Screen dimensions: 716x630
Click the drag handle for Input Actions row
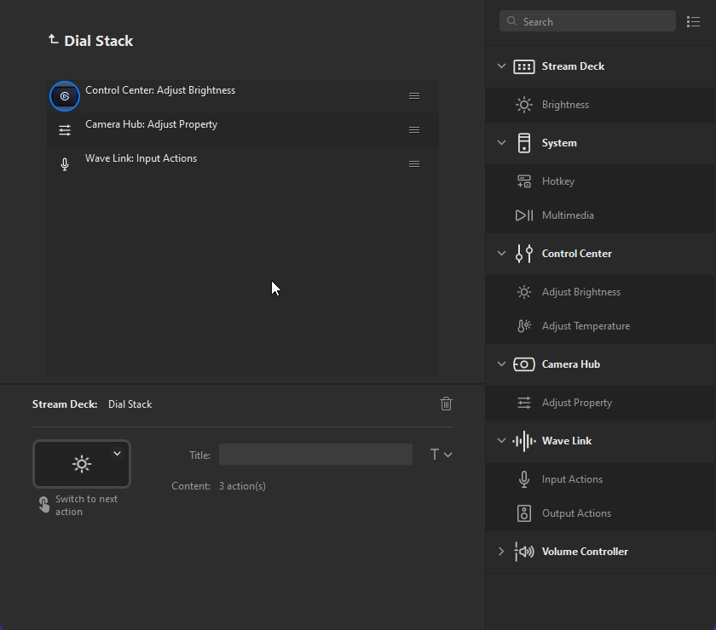pyautogui.click(x=414, y=163)
